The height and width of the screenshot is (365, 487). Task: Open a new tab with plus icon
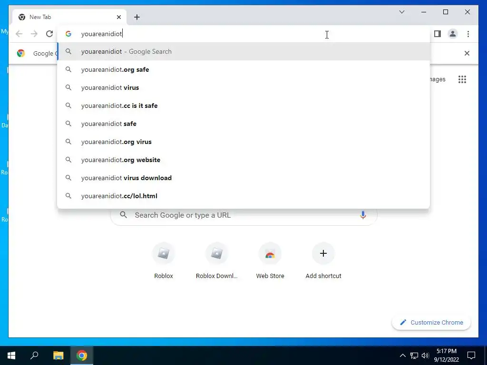[137, 17]
